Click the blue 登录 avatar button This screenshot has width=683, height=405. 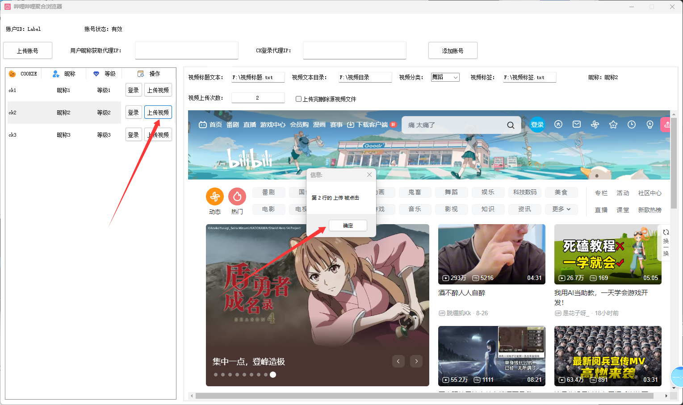pyautogui.click(x=537, y=125)
